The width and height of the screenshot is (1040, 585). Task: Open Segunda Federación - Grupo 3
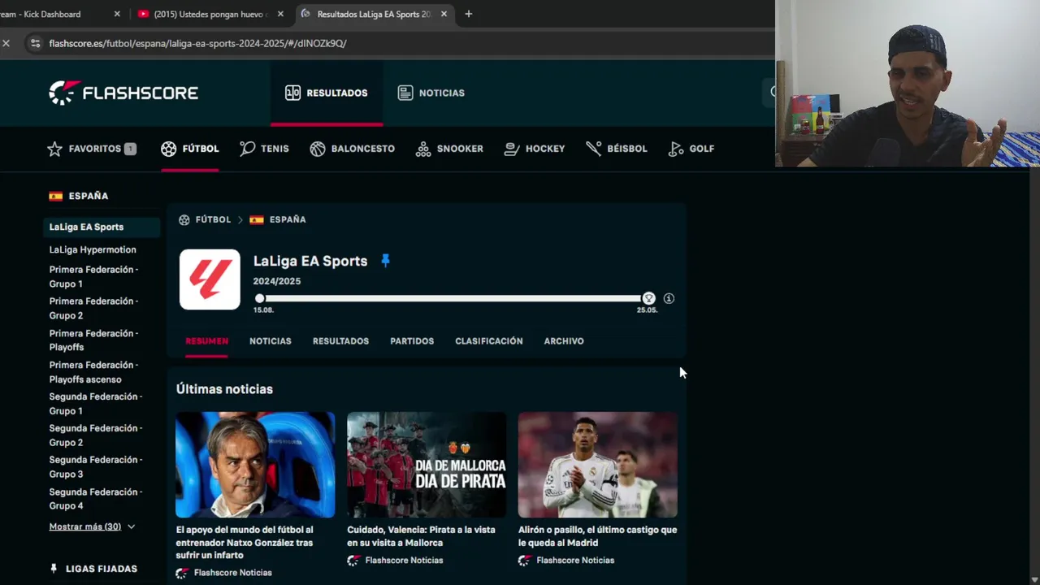point(95,467)
